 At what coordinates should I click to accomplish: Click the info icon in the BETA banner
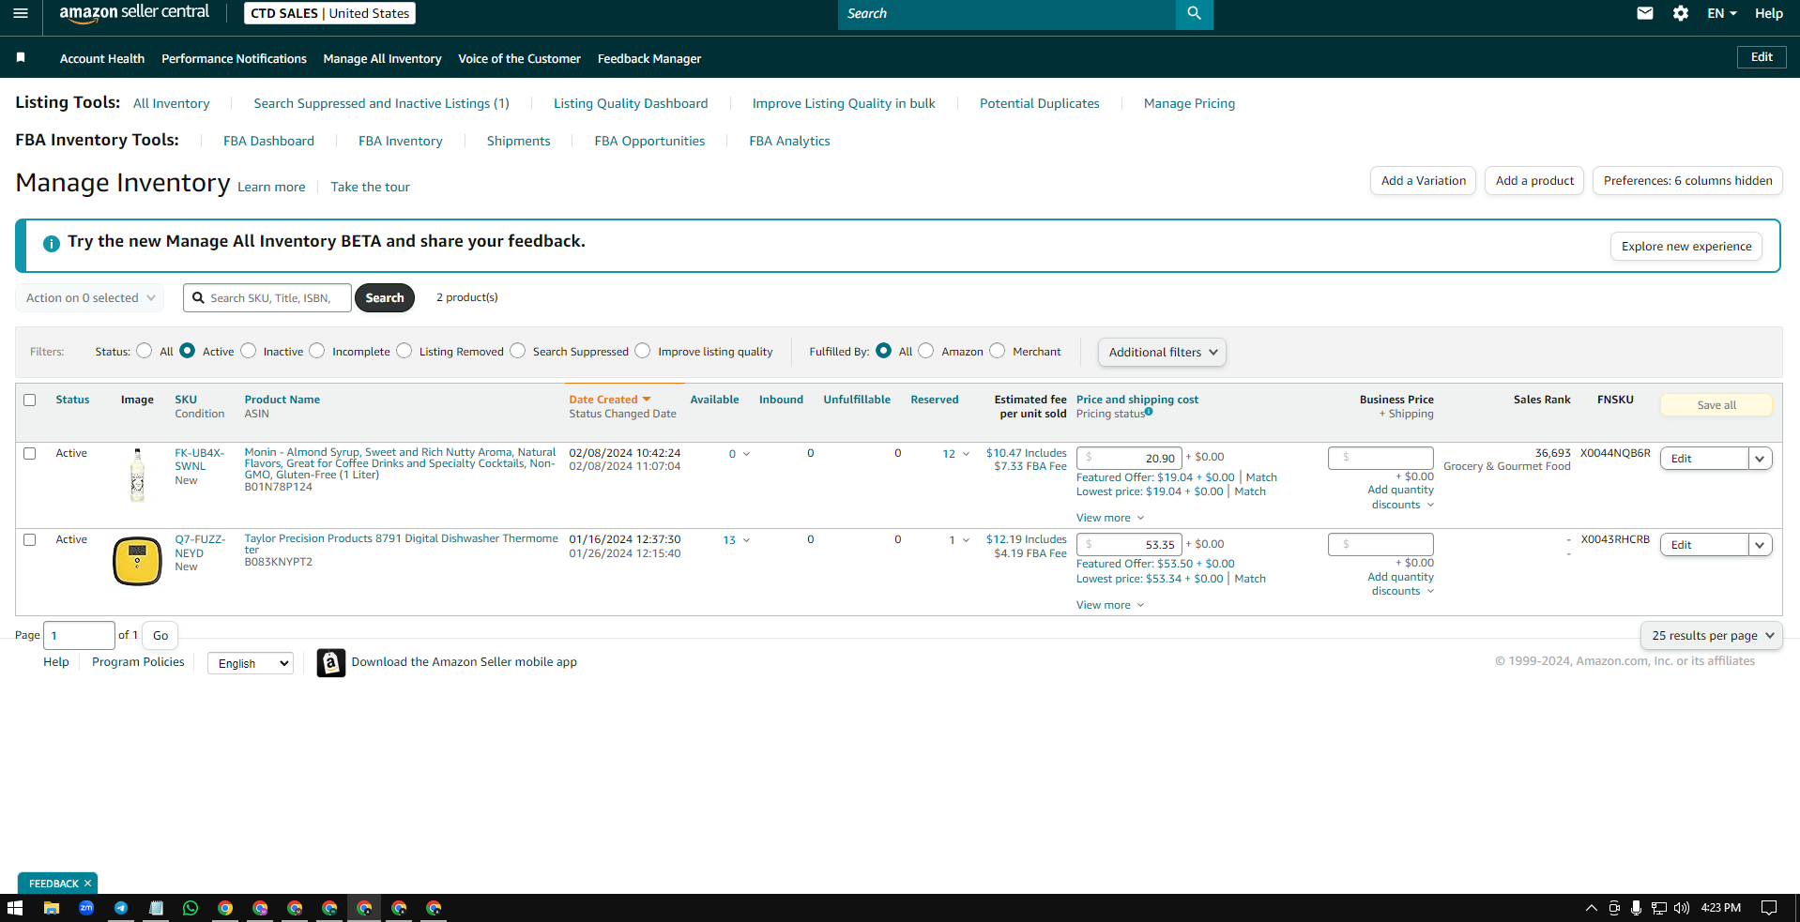click(52, 243)
